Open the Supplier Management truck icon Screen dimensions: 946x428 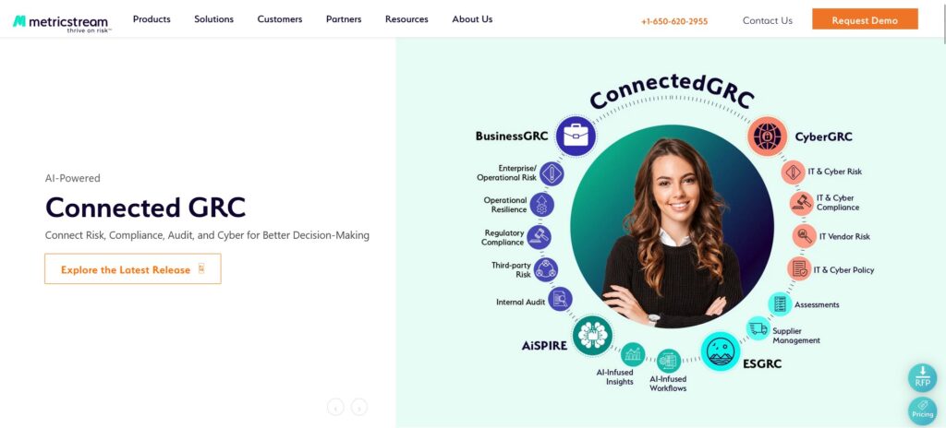[x=758, y=328]
